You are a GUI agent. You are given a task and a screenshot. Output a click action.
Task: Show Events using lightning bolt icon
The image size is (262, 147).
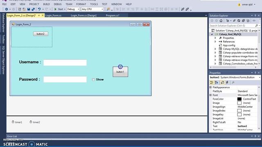(227, 82)
